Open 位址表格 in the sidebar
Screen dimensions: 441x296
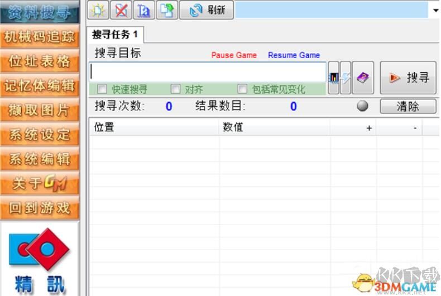pyautogui.click(x=40, y=61)
